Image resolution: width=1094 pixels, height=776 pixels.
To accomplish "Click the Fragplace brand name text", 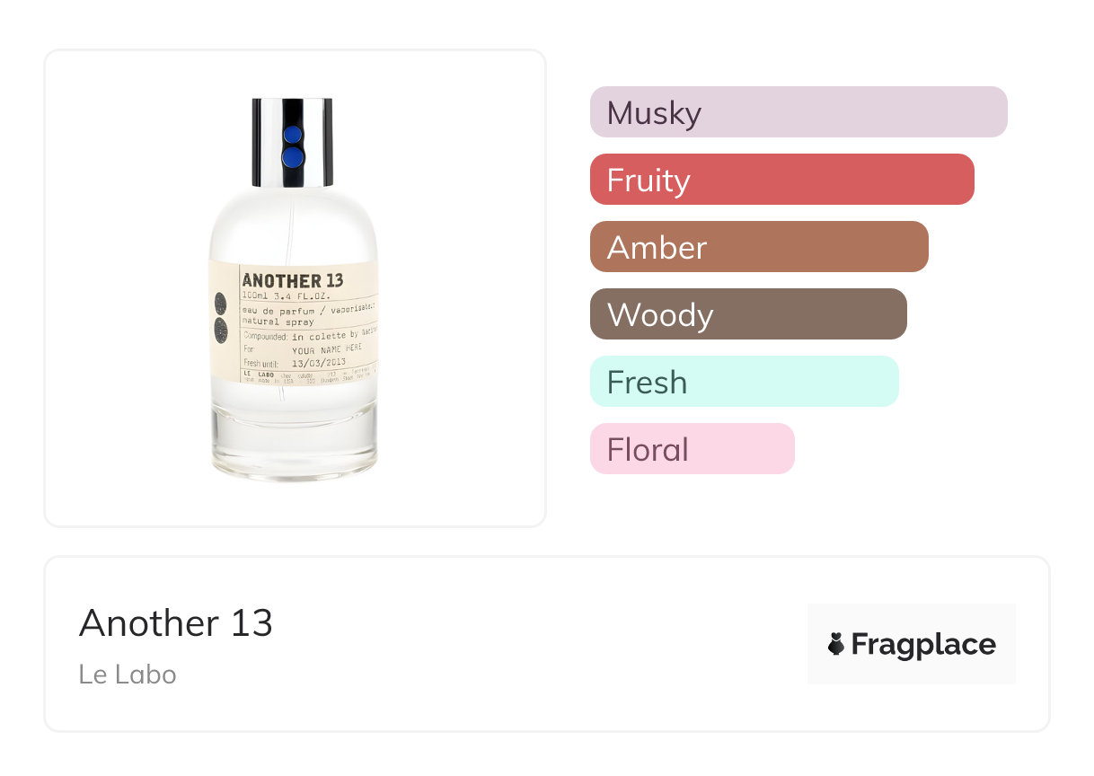I will point(923,645).
